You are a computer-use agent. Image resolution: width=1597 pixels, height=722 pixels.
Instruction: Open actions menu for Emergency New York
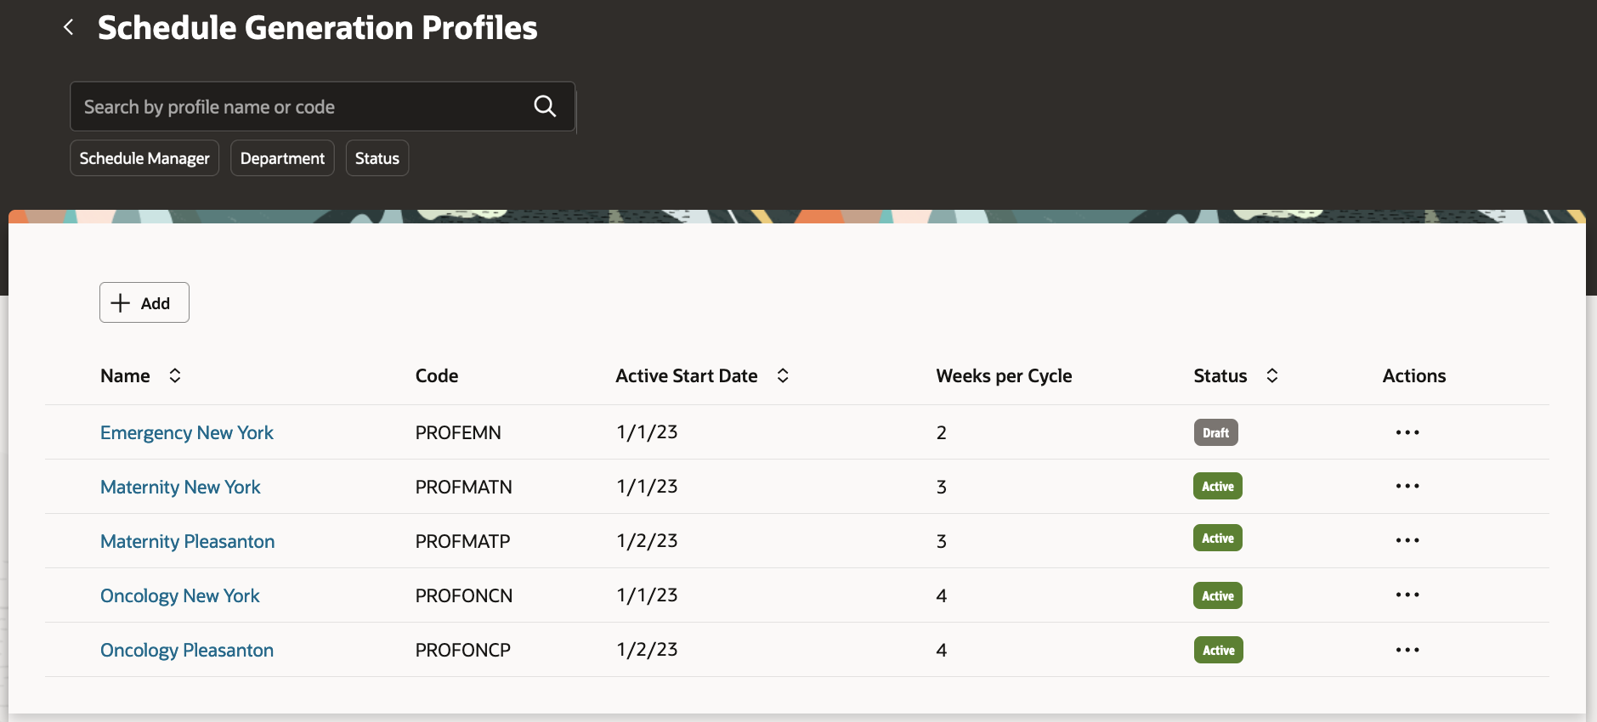(x=1407, y=432)
